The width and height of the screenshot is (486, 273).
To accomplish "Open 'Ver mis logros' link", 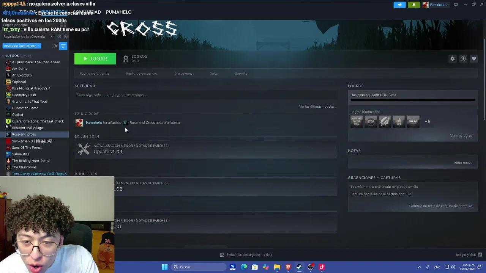I will click(x=461, y=136).
